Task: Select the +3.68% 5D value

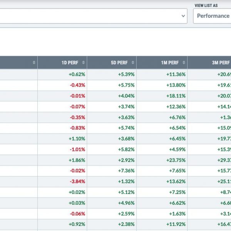Action: tap(126, 139)
